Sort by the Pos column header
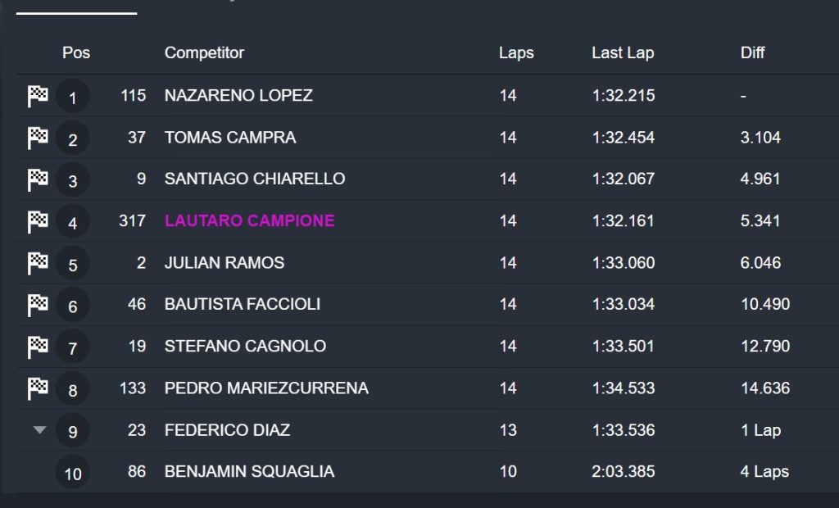This screenshot has width=839, height=508. click(x=76, y=52)
